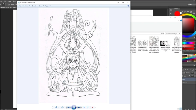Switch Explorer to details view
The image size is (196, 110).
[178, 109]
